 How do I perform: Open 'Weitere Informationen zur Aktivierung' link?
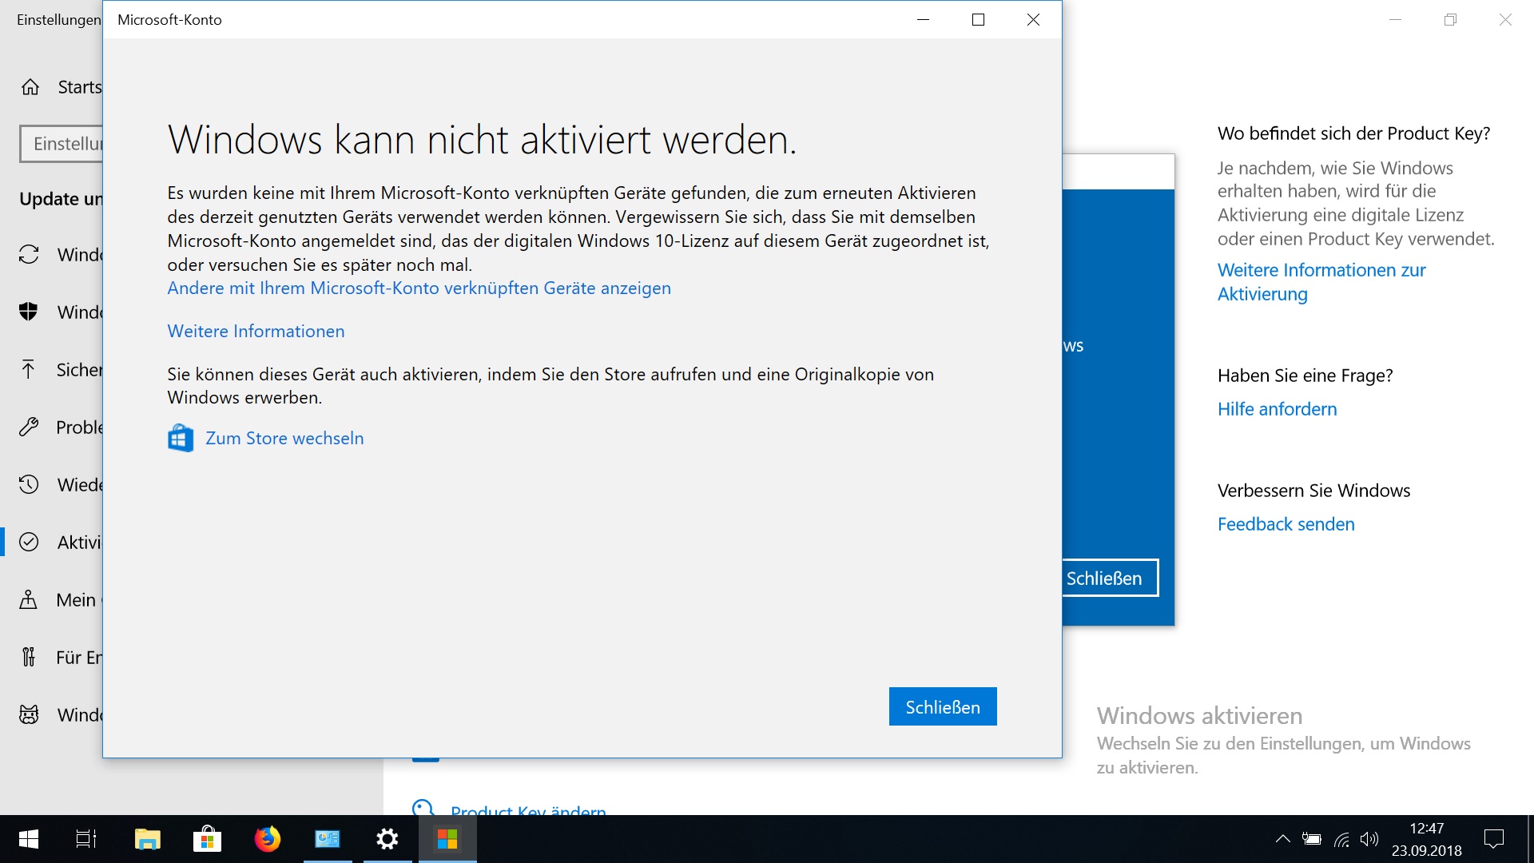(x=1321, y=282)
